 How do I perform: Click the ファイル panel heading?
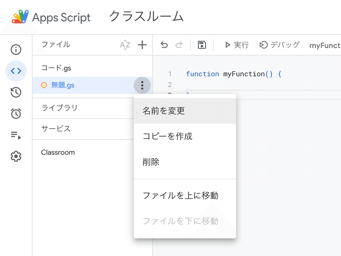(x=56, y=45)
